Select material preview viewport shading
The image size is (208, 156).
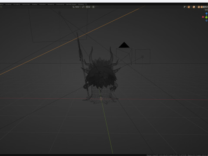(x=206, y=7)
